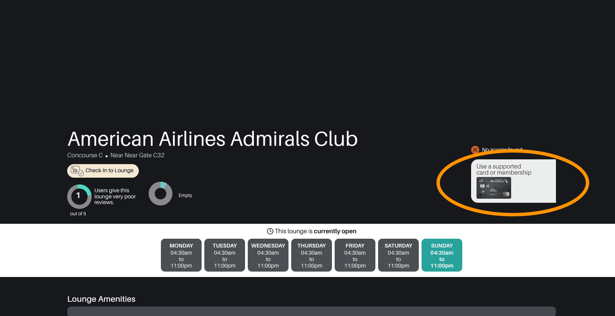Expand the No access found message

point(502,150)
